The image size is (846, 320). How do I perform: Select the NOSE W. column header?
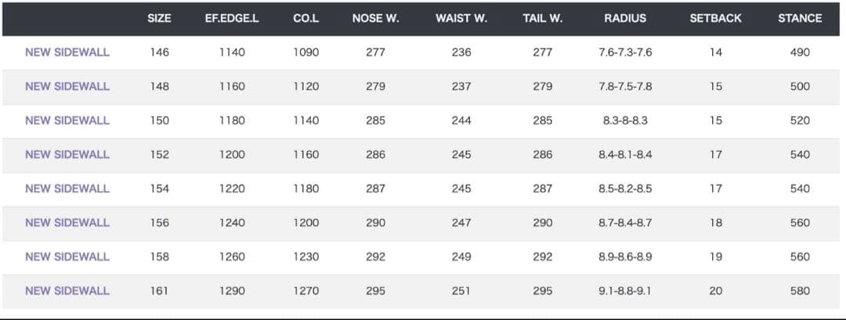click(x=375, y=18)
